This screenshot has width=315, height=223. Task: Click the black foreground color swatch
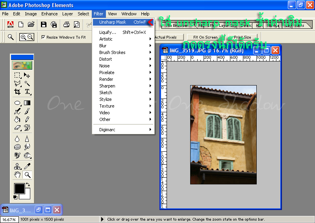pos(19,188)
